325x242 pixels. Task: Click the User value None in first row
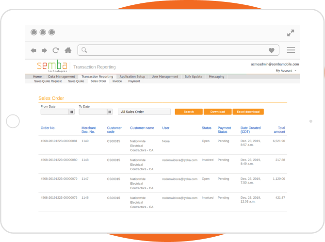166,141
